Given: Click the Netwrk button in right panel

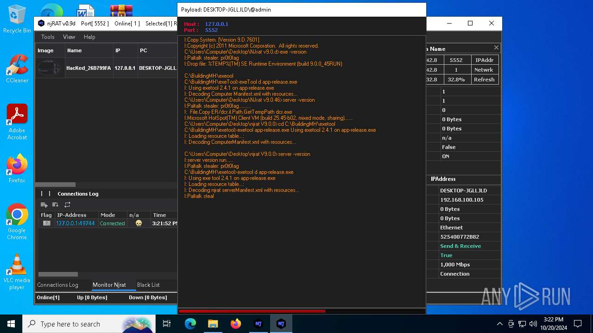Looking at the screenshot, I should coord(484,70).
